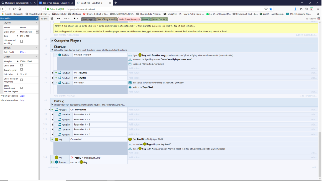Expand the Grid size property
Image resolution: width=324 pixels, height=183 pixels.
(x=17, y=74)
